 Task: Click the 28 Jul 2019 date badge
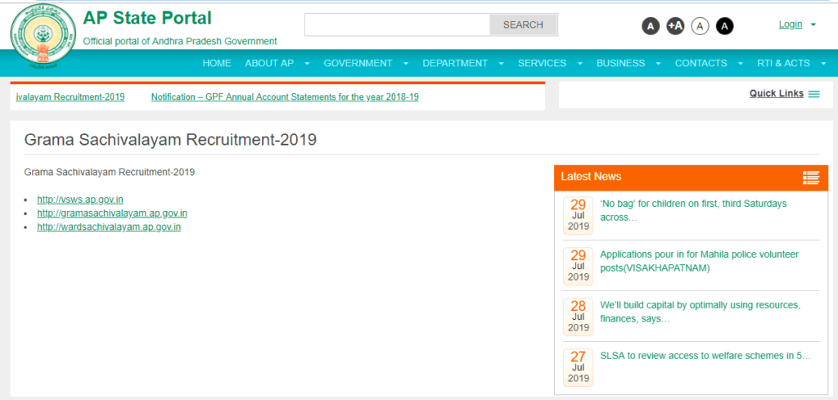tap(578, 317)
